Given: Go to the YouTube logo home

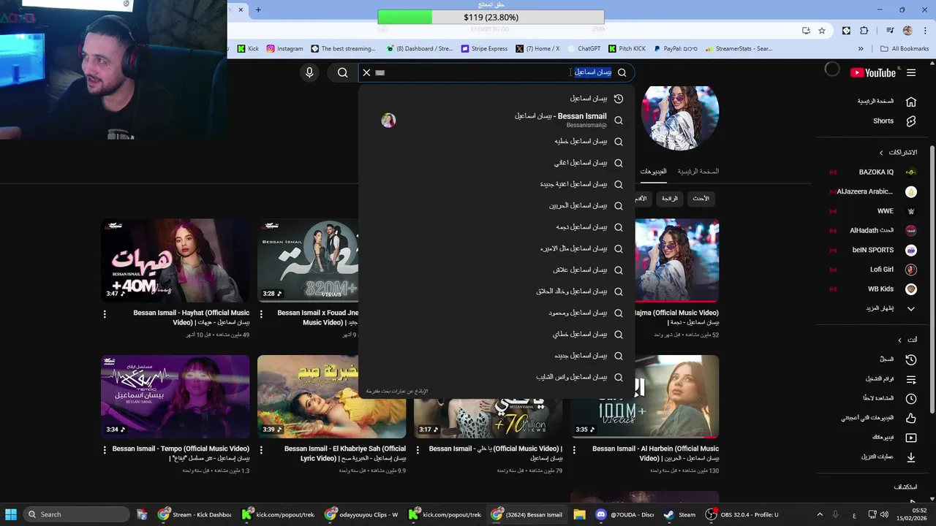Looking at the screenshot, I should (873, 72).
